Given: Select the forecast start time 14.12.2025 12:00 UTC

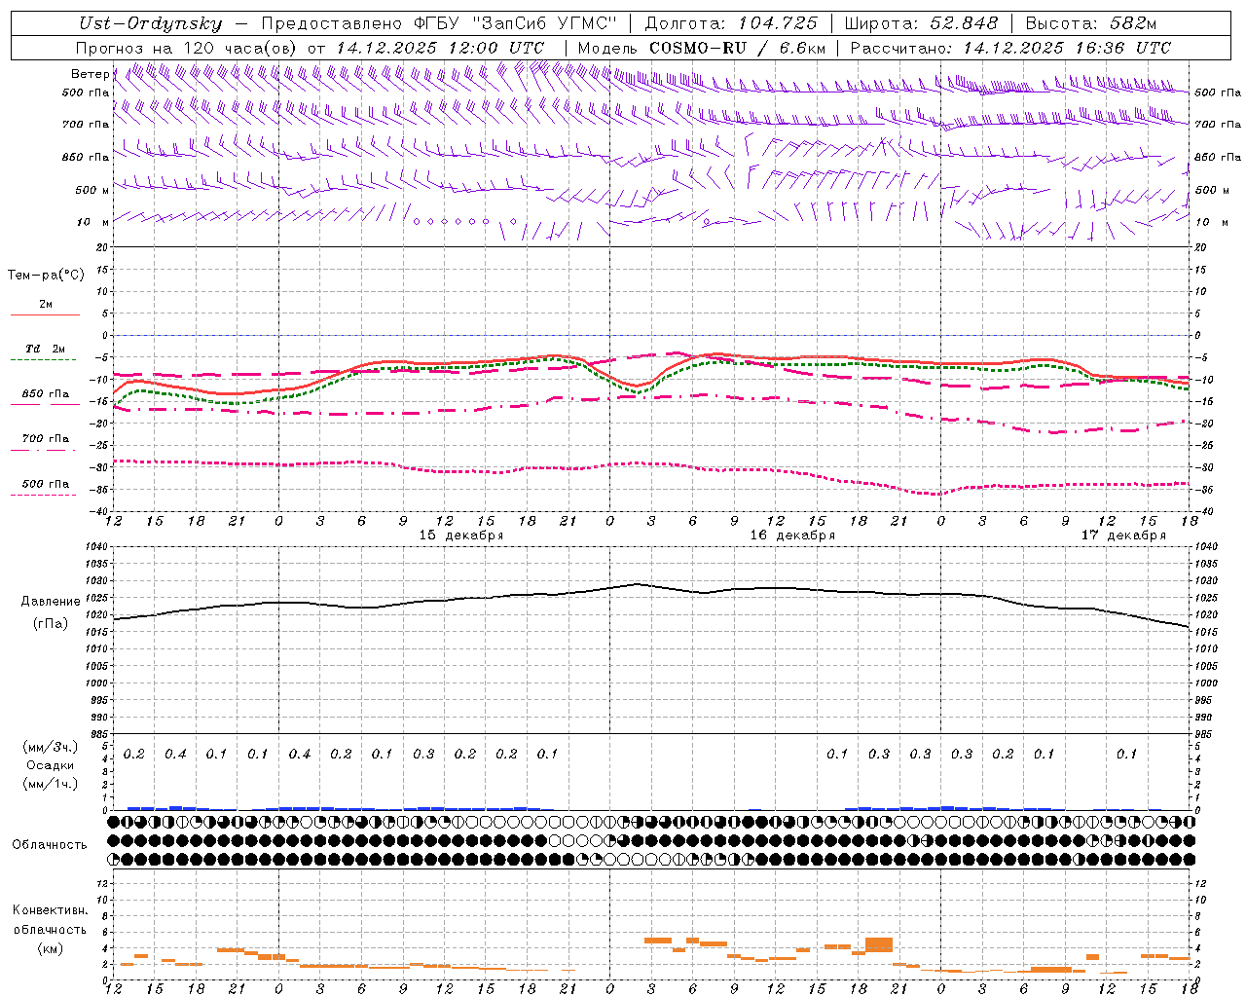Looking at the screenshot, I should pyautogui.click(x=440, y=48).
